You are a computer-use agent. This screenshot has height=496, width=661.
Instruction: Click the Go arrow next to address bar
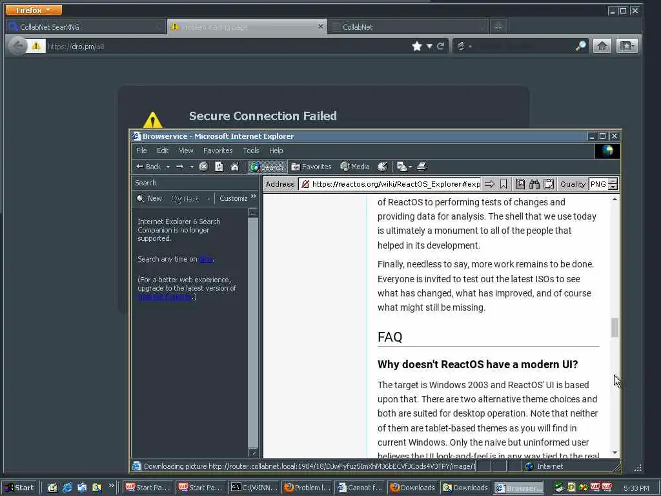[x=489, y=184]
